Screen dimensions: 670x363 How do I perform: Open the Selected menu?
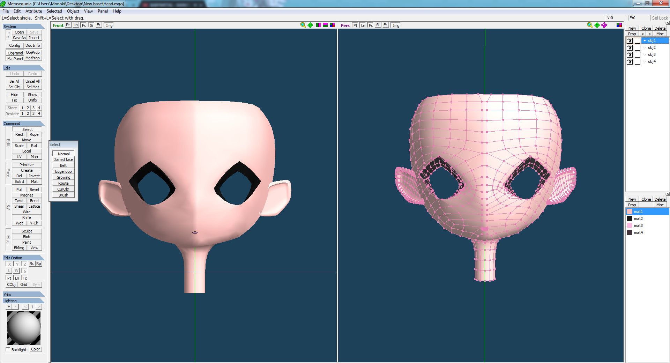(x=54, y=11)
